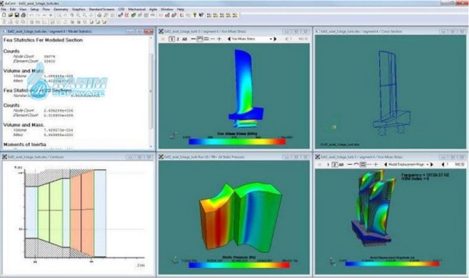Click window icon of the Static Pressure window title
Image resolution: width=469 pixels, height=278 pixels.
coord(161,157)
